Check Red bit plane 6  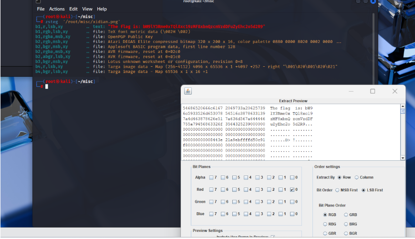223,190
